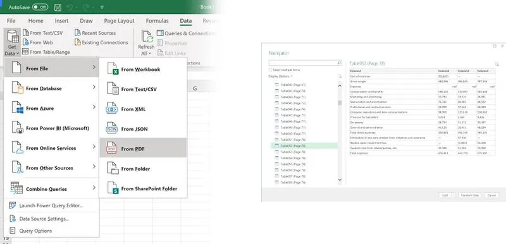
Task: Click the Load button in Navigator
Action: pyautogui.click(x=445, y=195)
